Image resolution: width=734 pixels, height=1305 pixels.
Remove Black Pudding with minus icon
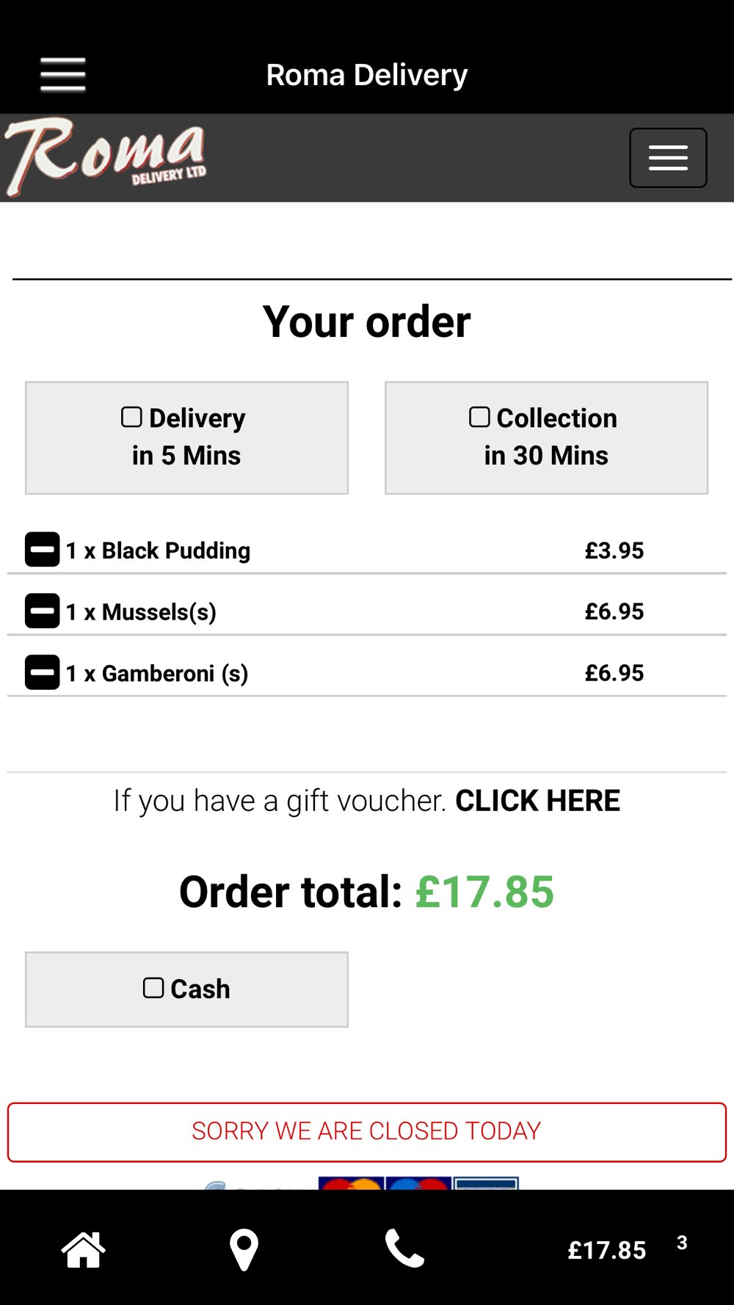[x=43, y=550]
